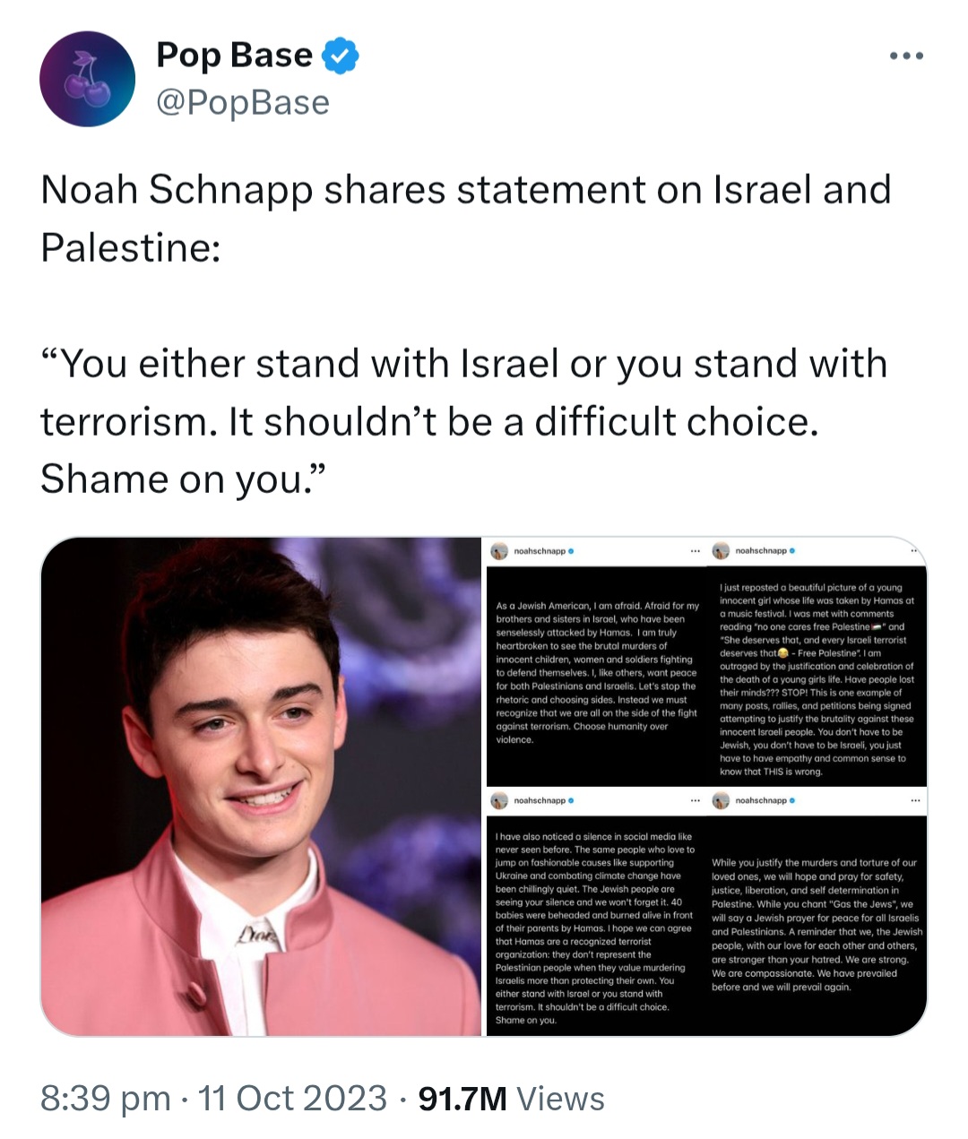Image resolution: width=968 pixels, height=1139 pixels.
Task: Click the small noahschnapp avatar in bottom-right post
Action: click(x=721, y=800)
